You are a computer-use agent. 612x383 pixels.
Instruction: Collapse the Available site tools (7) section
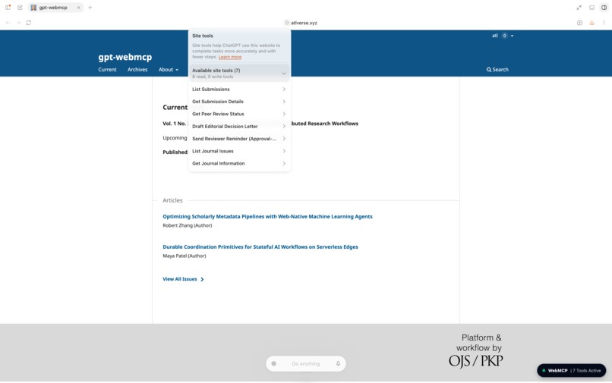click(239, 73)
